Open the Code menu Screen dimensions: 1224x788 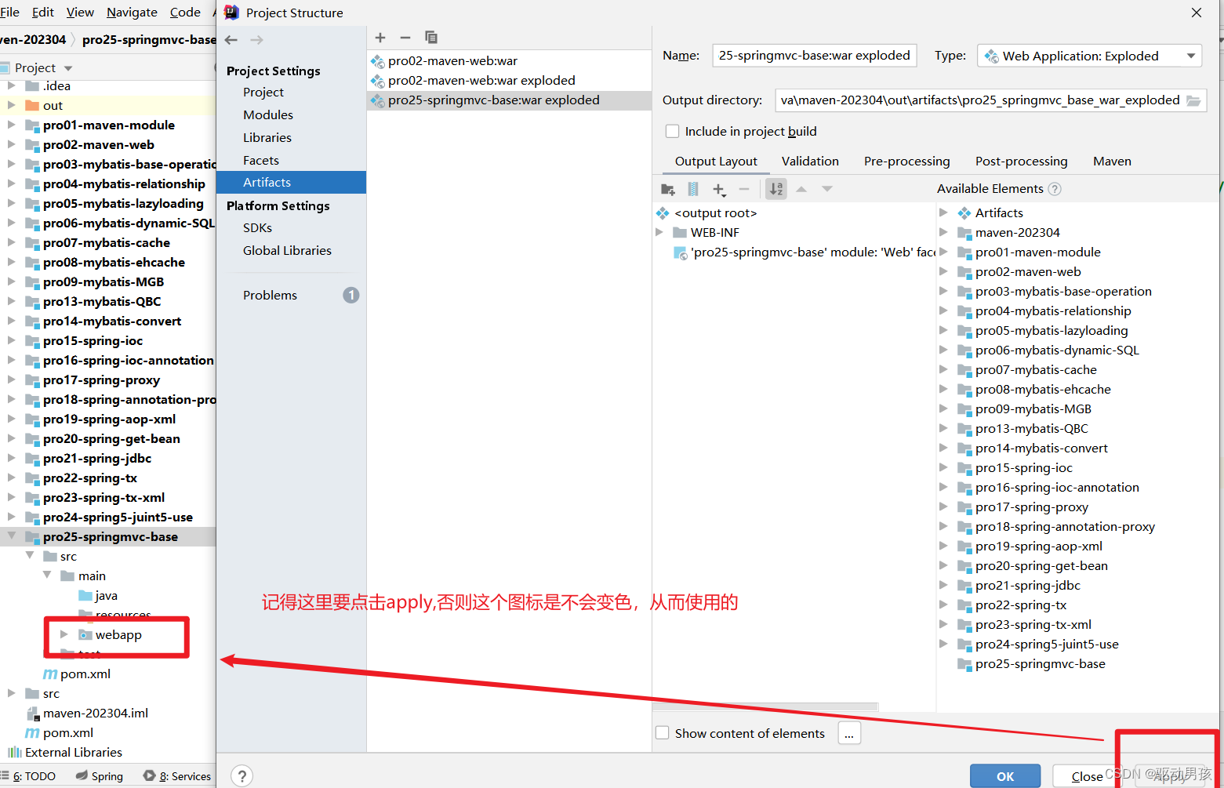pyautogui.click(x=185, y=13)
